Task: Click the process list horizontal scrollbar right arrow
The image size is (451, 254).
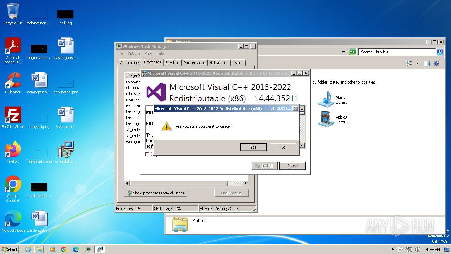Action: pos(246,183)
